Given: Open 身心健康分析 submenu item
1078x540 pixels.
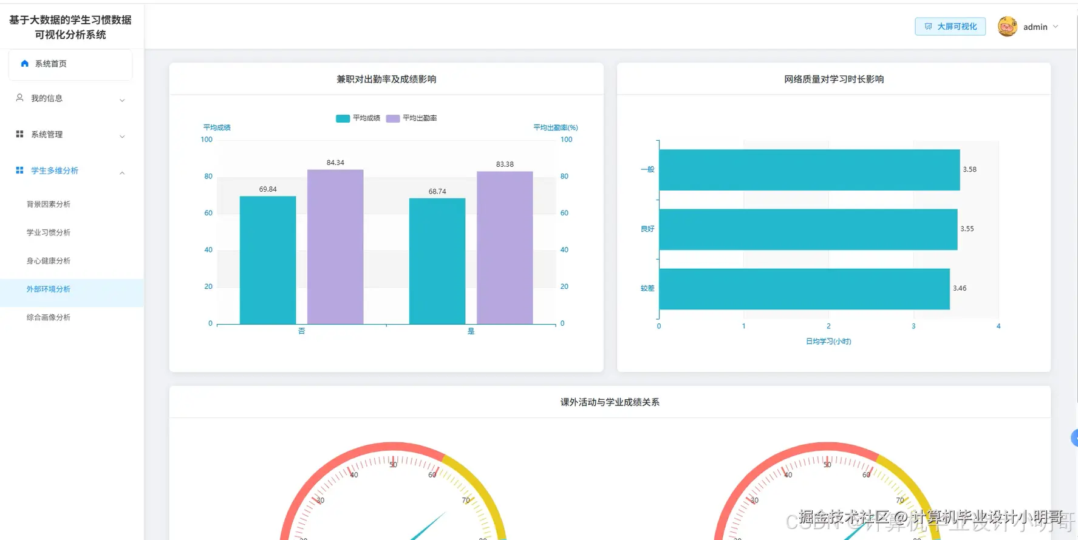Looking at the screenshot, I should (49, 261).
